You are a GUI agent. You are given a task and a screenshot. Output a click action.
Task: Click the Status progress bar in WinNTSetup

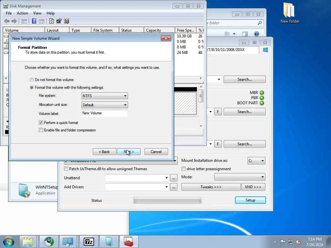[167, 200]
